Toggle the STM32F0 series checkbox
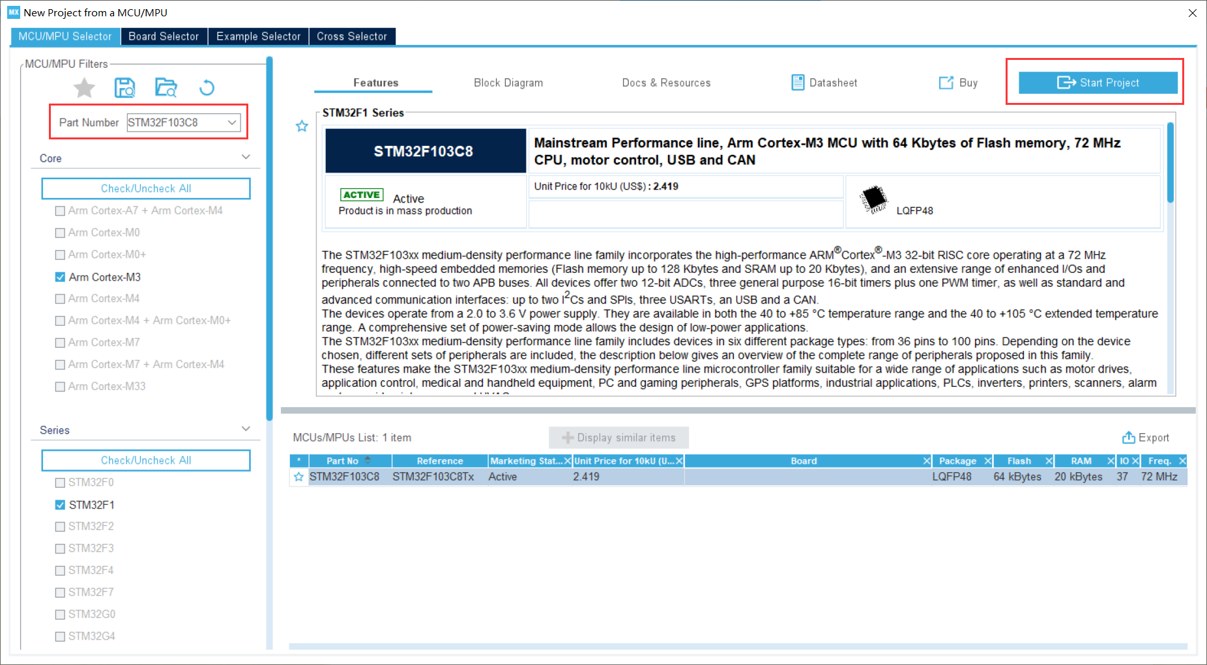The width and height of the screenshot is (1207, 665). click(x=60, y=483)
